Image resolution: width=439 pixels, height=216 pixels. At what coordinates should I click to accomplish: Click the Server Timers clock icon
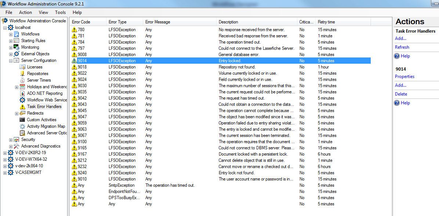22,80
